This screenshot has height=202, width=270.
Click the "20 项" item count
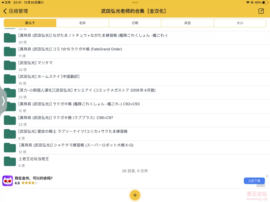23,42
